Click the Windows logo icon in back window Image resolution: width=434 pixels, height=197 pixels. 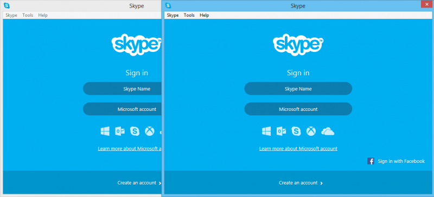pos(105,131)
